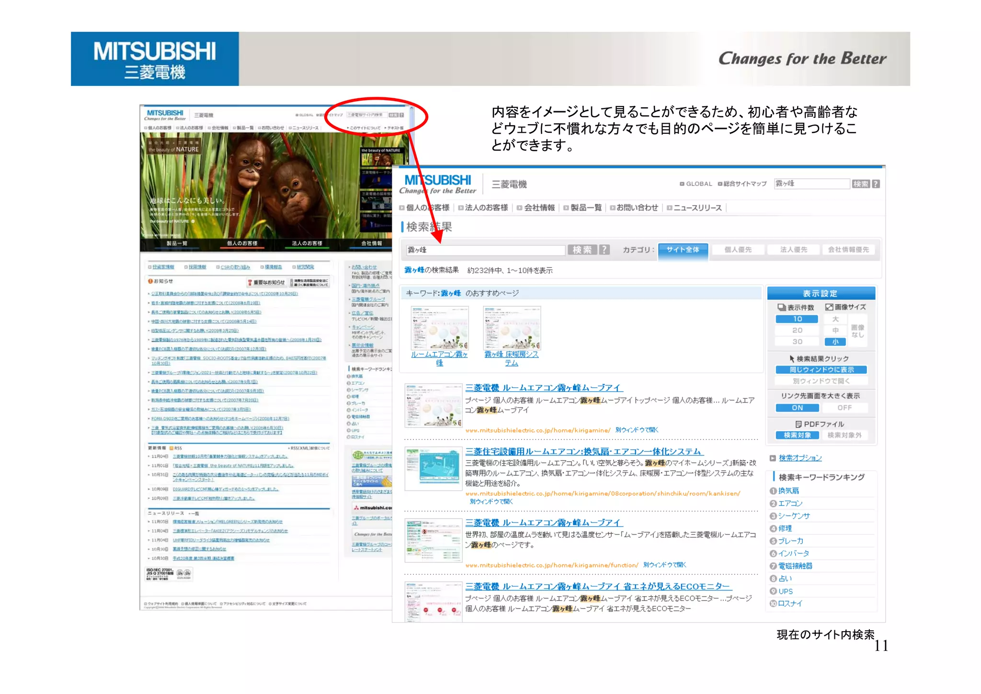Expand 検索オプション link

coord(800,458)
